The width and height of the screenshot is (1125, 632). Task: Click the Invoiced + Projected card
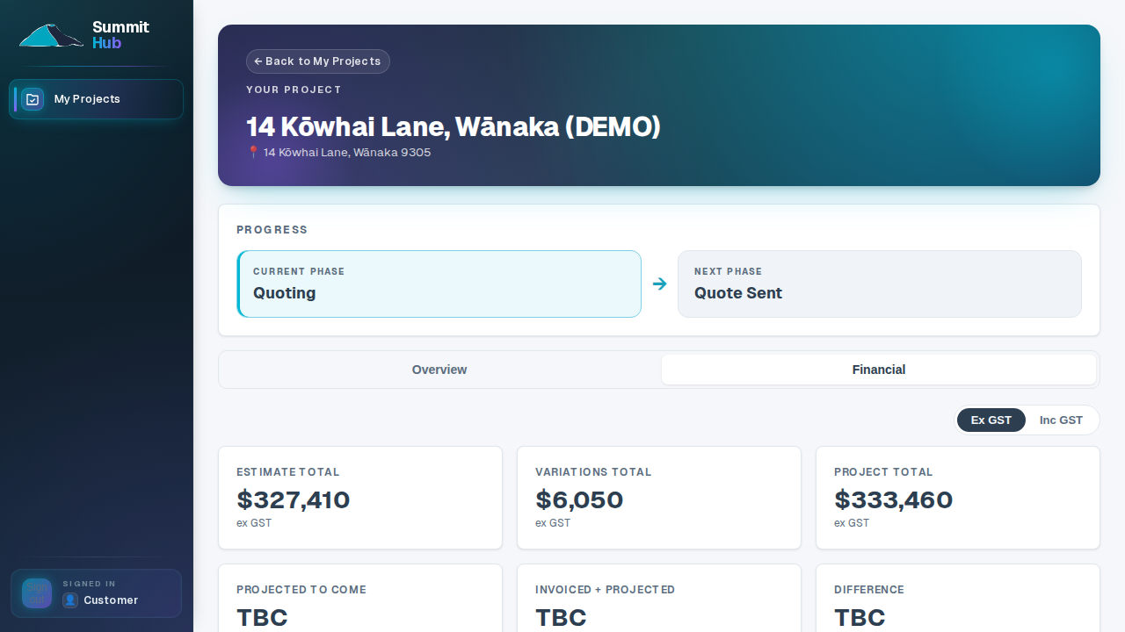[659, 598]
